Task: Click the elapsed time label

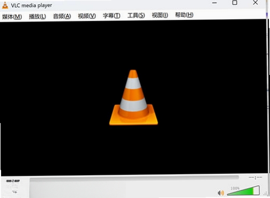Action: coord(13,181)
